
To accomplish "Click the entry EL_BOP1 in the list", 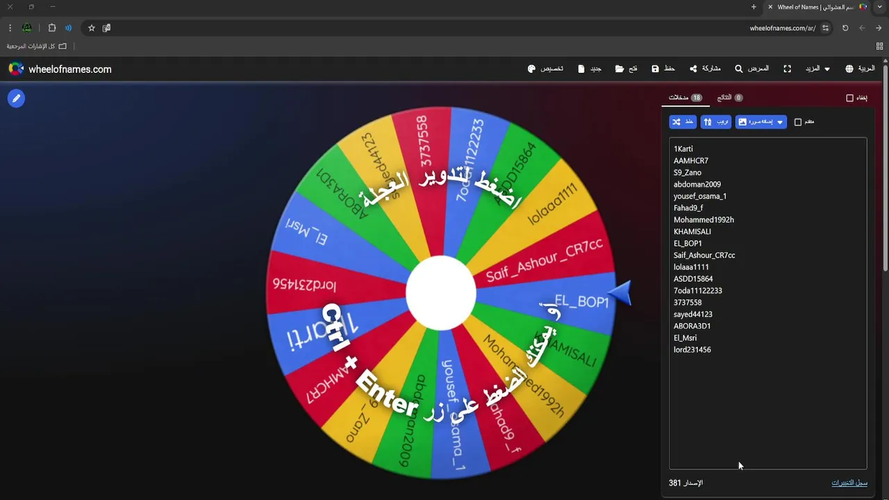I will click(x=688, y=243).
